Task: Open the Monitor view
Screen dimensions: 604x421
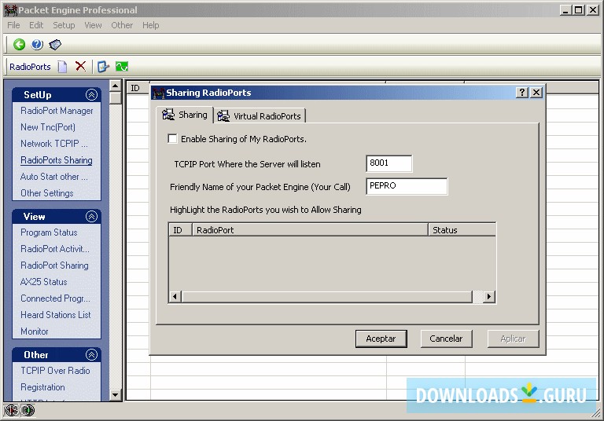Action: 35,331
